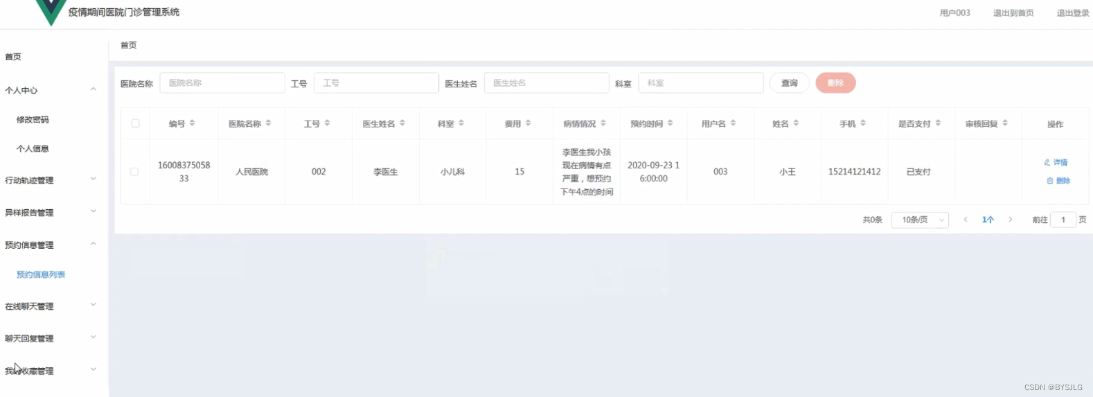Click 退出到首页 in the header

pyautogui.click(x=1013, y=13)
